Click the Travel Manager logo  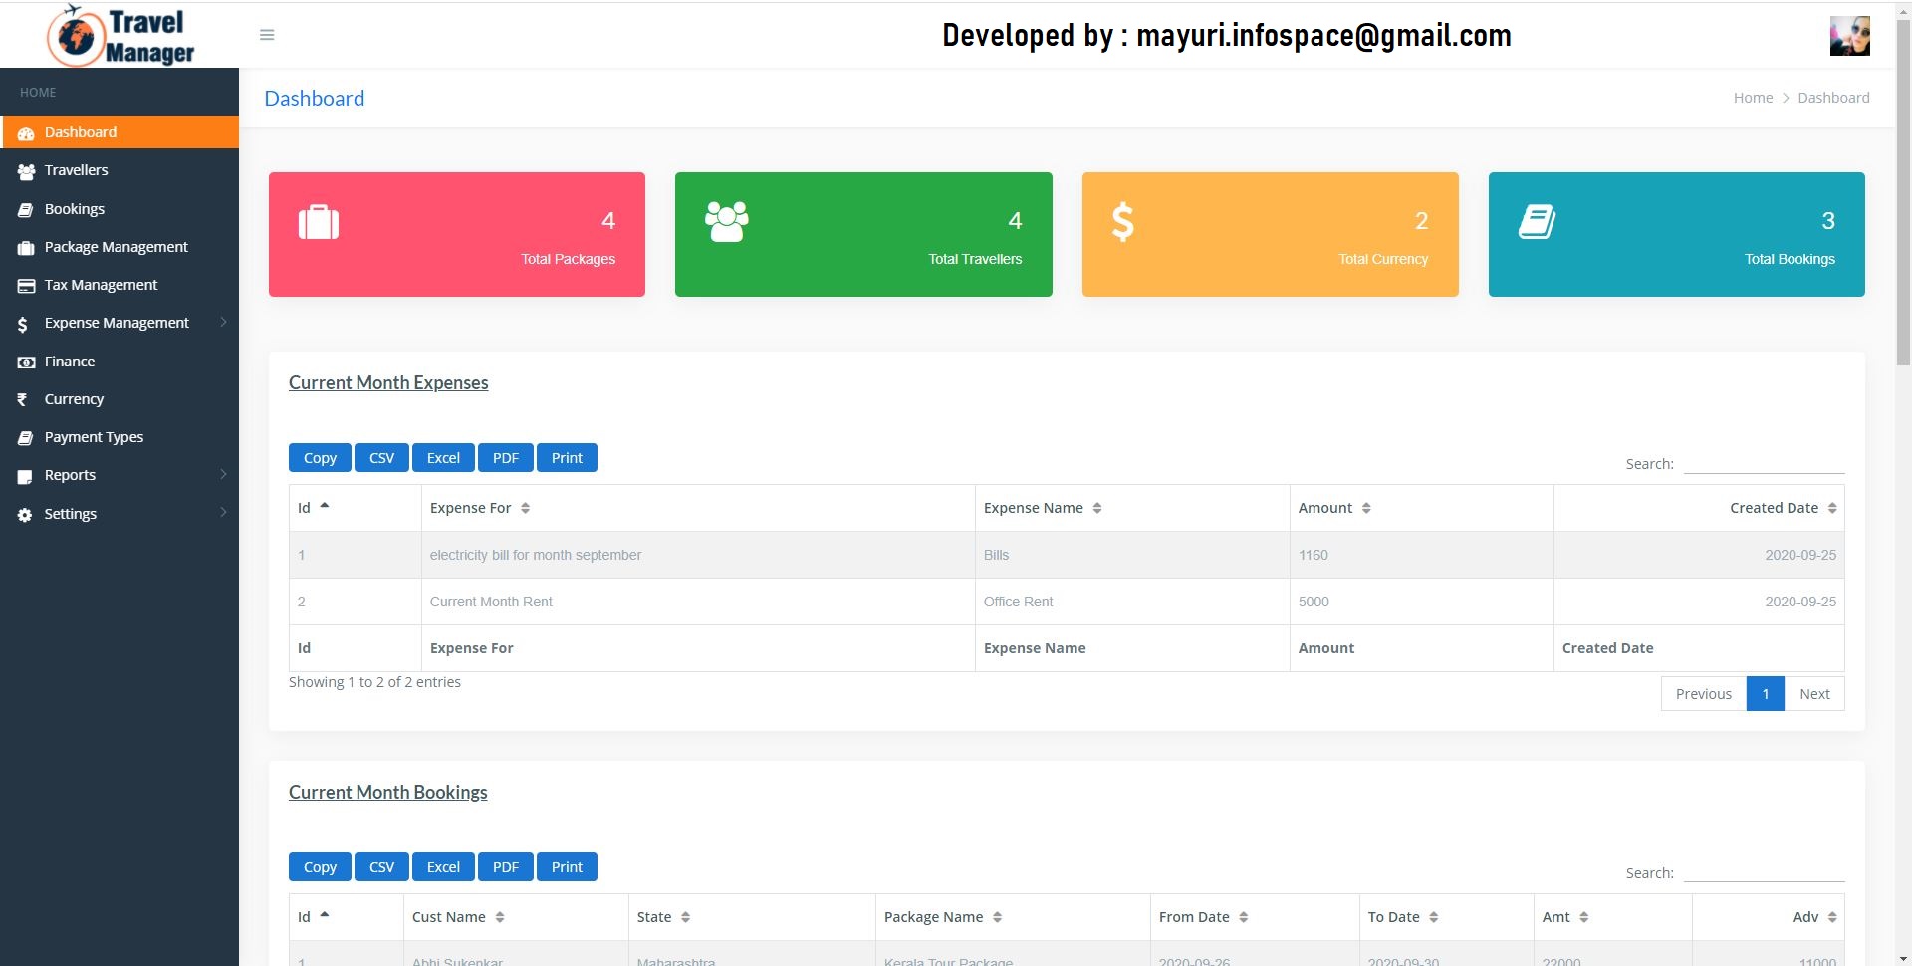click(119, 35)
